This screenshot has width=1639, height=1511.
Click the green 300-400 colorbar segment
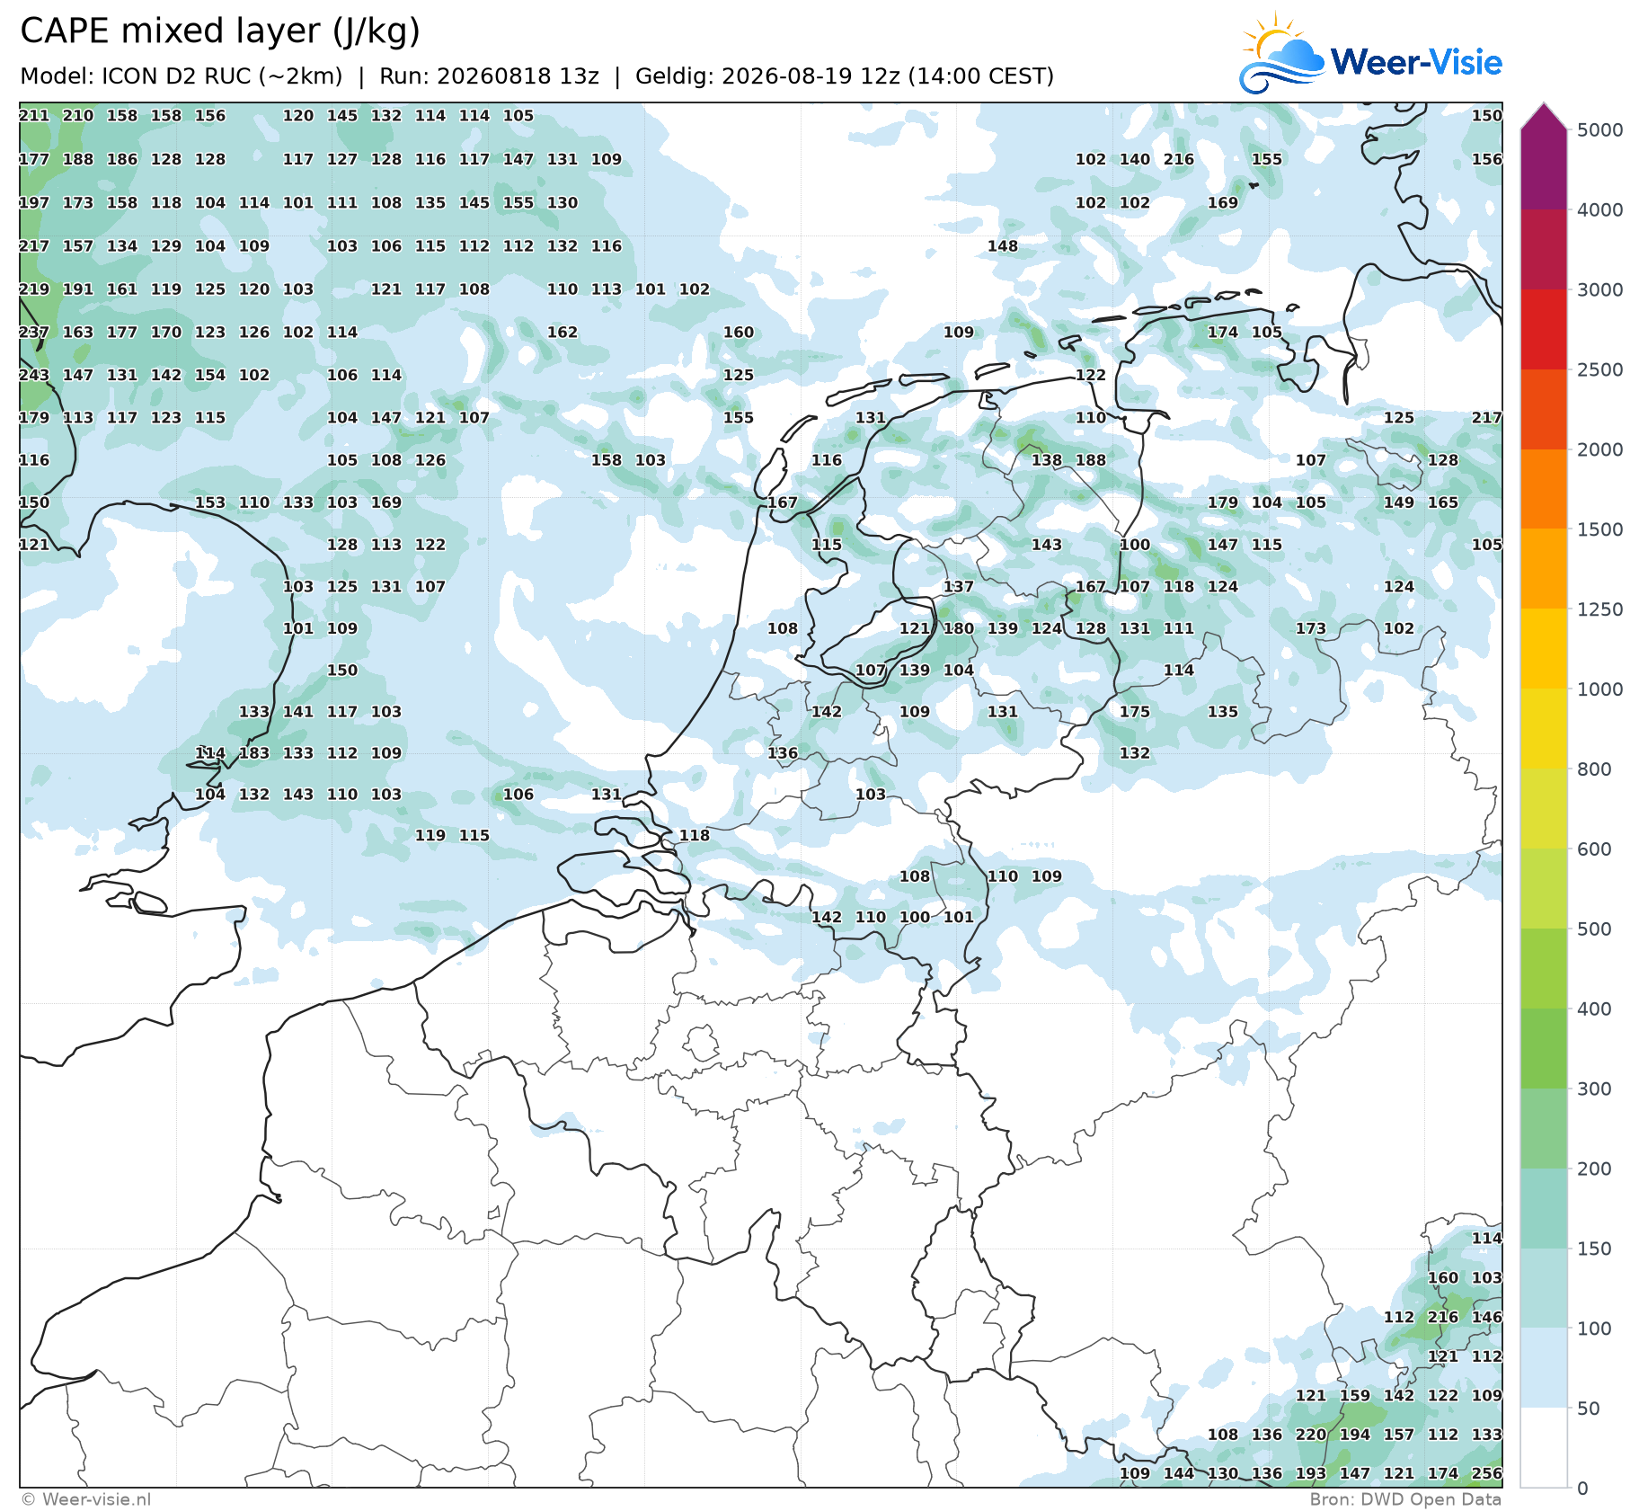pos(1544,1049)
